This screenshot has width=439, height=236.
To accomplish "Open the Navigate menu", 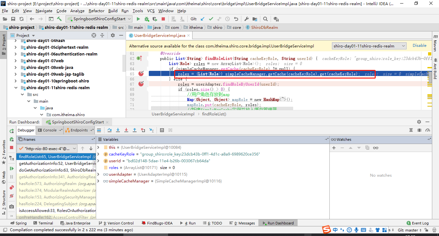I will coord(44,11).
